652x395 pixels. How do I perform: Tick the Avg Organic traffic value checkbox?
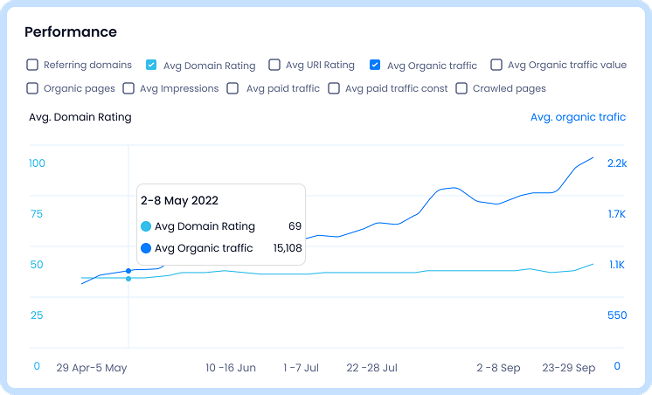click(x=496, y=65)
